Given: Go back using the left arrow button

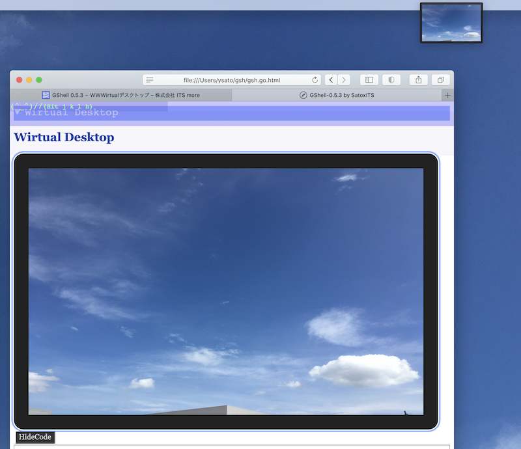Looking at the screenshot, I should (331, 80).
